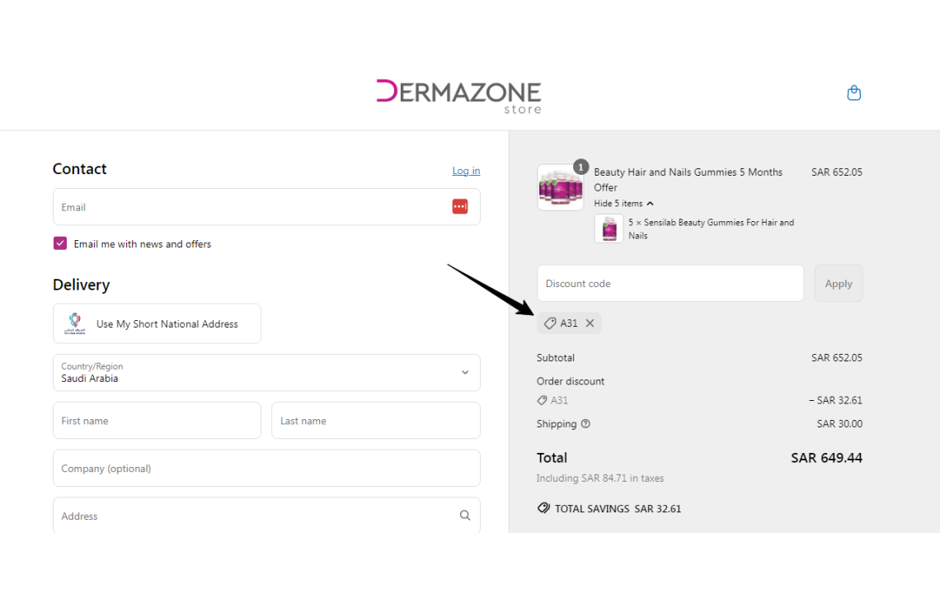
Task: Click the password manager icon in Email field
Action: click(x=460, y=206)
